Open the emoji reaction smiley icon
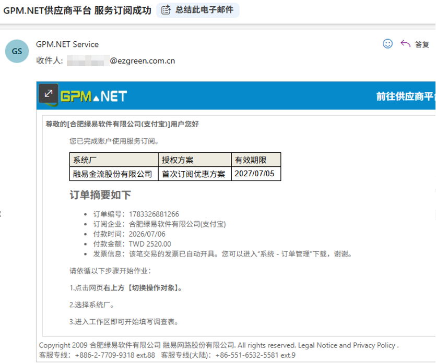Image resolution: width=436 pixels, height=364 pixels. (x=387, y=44)
